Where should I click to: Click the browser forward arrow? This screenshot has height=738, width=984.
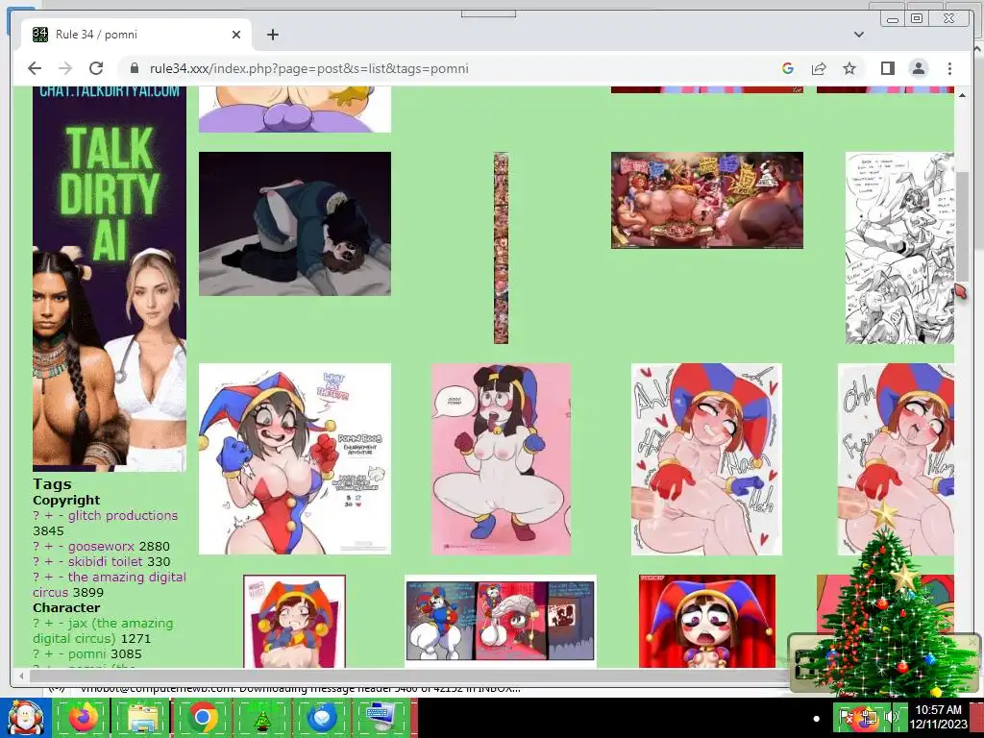click(x=65, y=68)
